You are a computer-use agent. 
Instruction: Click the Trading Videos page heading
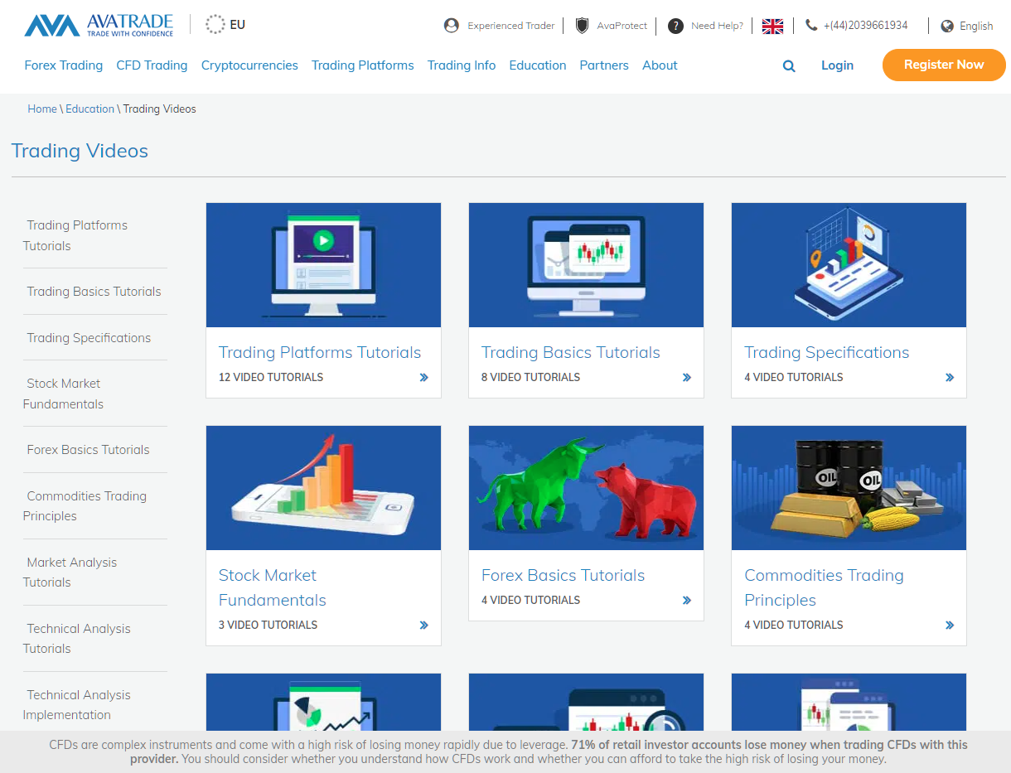tap(80, 151)
